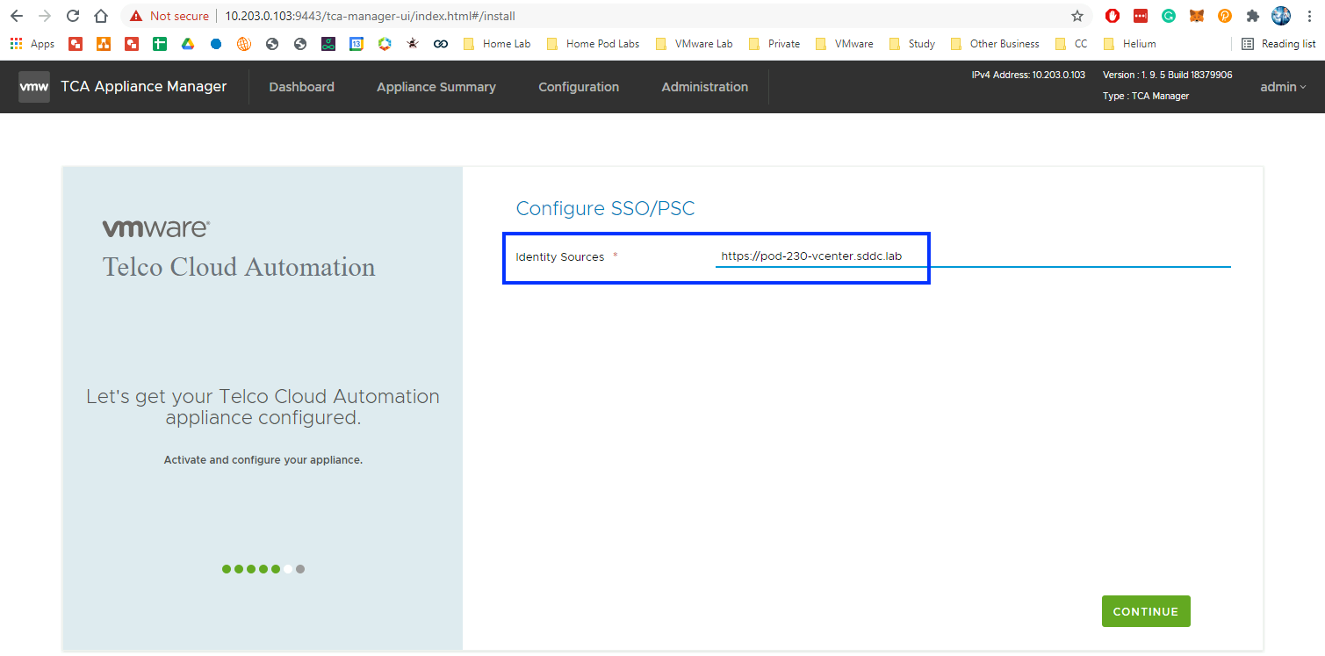Click the browser home icon
The image size is (1325, 656).
point(101,16)
